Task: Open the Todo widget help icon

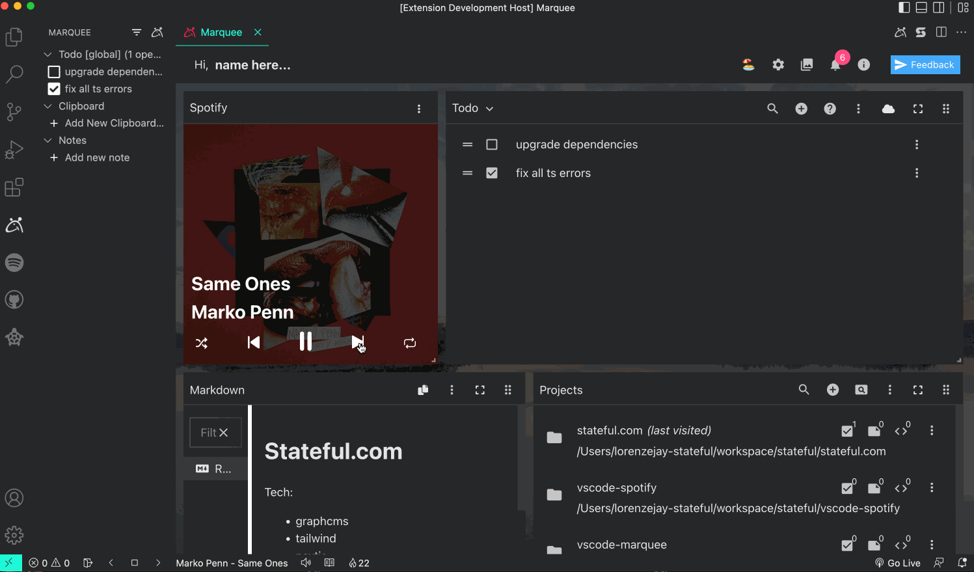Action: pos(830,109)
